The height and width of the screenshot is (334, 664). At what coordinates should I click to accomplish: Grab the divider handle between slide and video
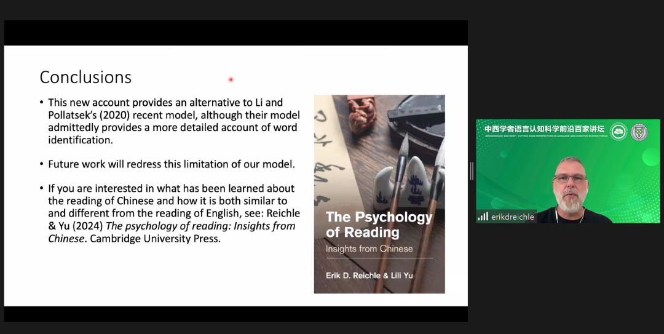coord(472,171)
